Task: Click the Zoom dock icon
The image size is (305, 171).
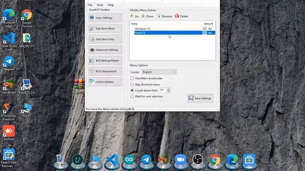Action: click(181, 160)
